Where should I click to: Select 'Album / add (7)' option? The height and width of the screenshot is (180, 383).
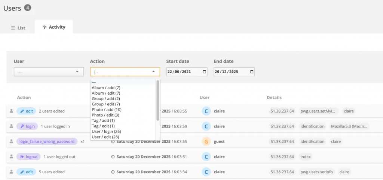pyautogui.click(x=106, y=88)
